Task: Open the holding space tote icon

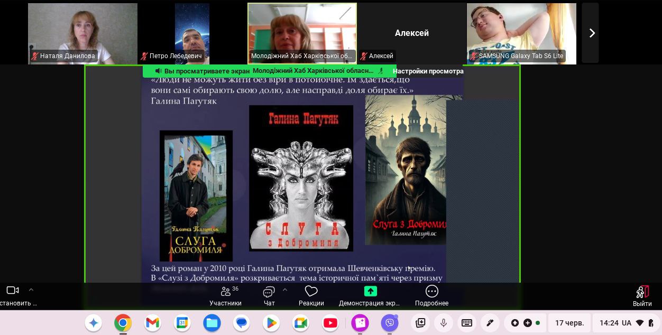Action: (421, 323)
